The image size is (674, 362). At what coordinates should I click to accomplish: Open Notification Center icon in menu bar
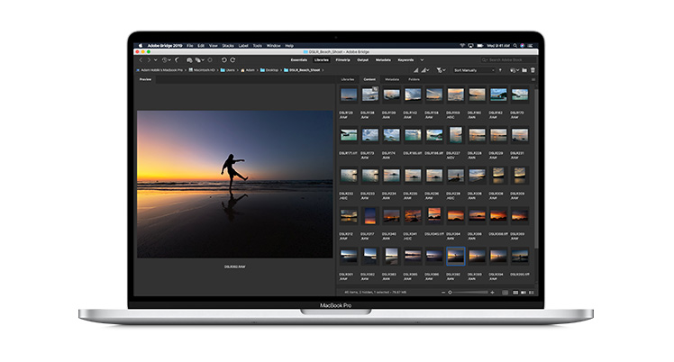[x=530, y=46]
